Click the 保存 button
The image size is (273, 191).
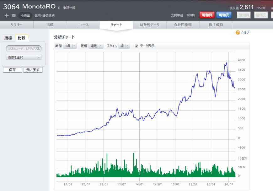13,70
